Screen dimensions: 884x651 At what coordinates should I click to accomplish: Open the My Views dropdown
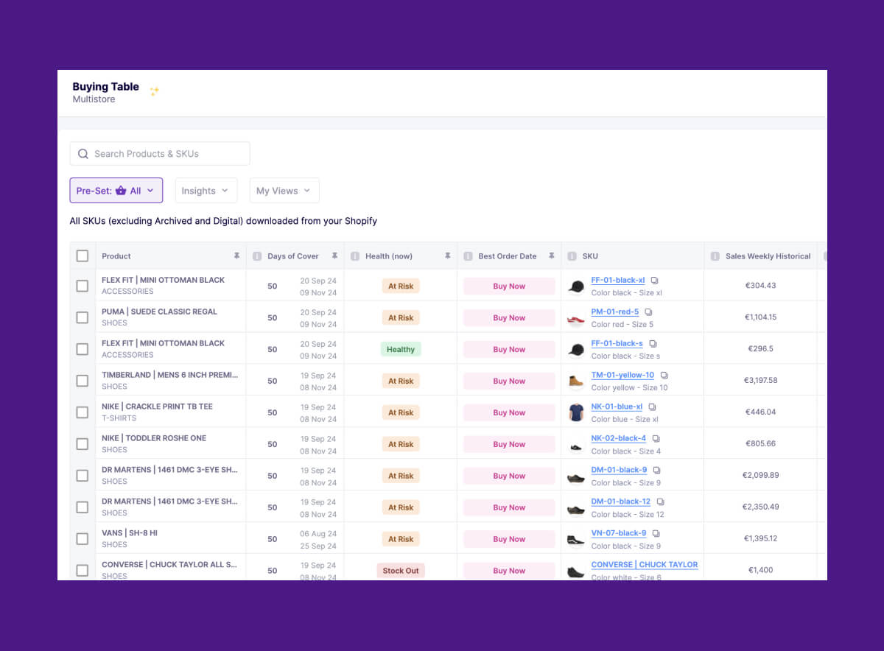[x=284, y=191]
